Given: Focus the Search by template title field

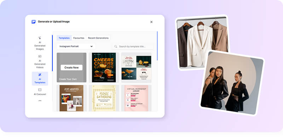Looking at the screenshot, I should coord(133,46).
